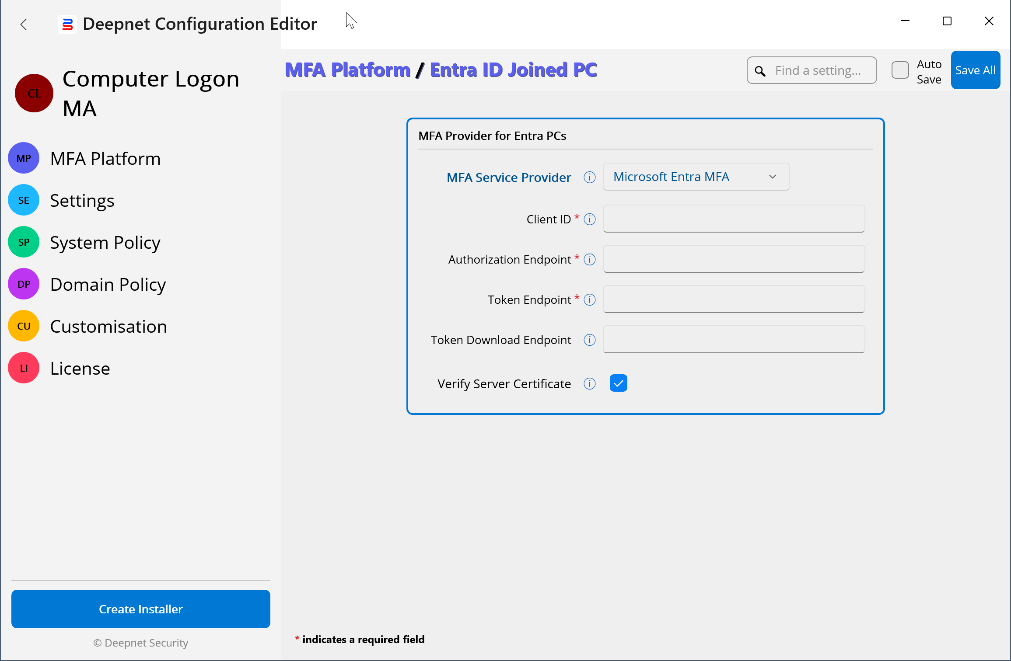Uncheck Verify Server Certificate checkbox

618,383
